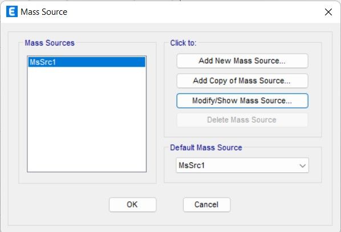Click the Mass Source title bar text
This screenshot has height=232, width=341.
tap(44, 12)
